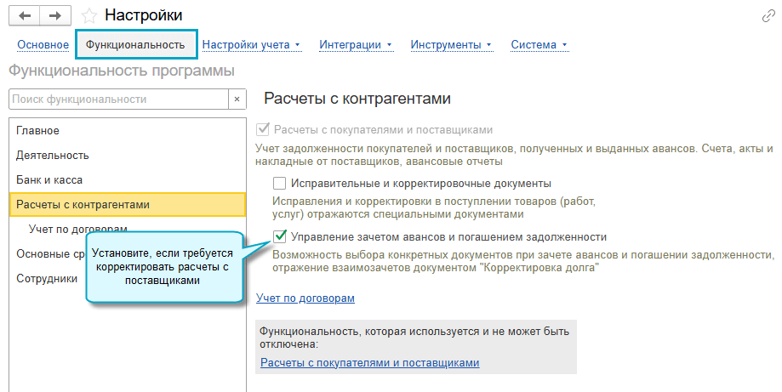This screenshot has width=782, height=392.
Task: Open the Система dropdown menu
Action: click(x=539, y=45)
